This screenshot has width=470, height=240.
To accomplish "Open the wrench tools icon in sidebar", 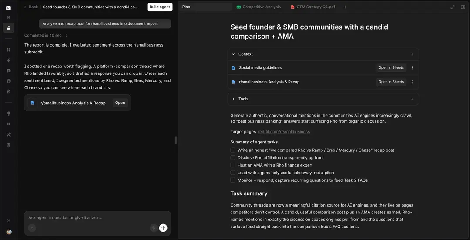I will click(x=8, y=134).
